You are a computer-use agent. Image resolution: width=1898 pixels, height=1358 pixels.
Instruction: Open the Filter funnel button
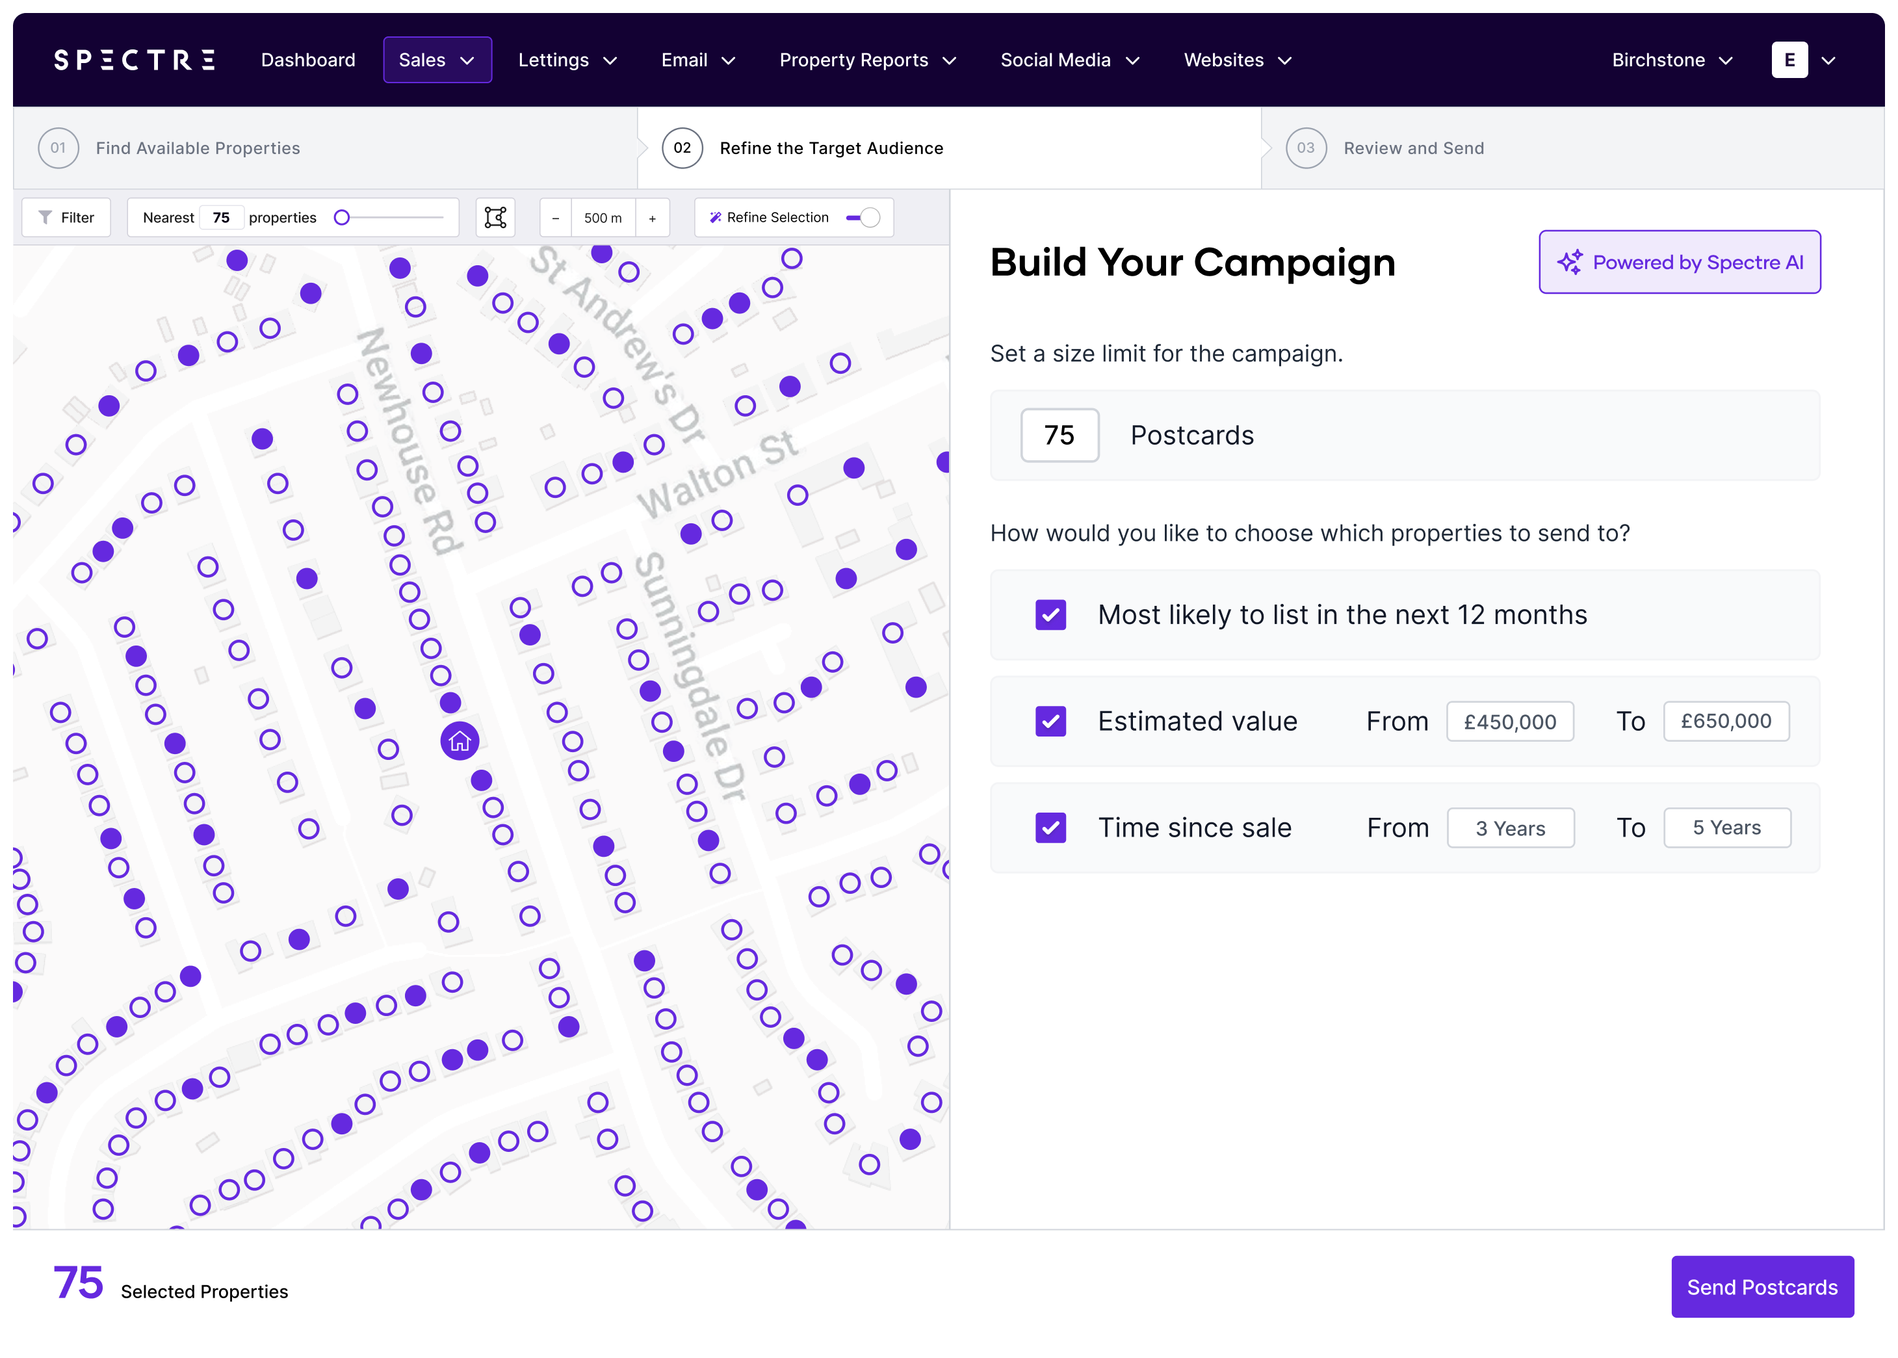point(66,217)
